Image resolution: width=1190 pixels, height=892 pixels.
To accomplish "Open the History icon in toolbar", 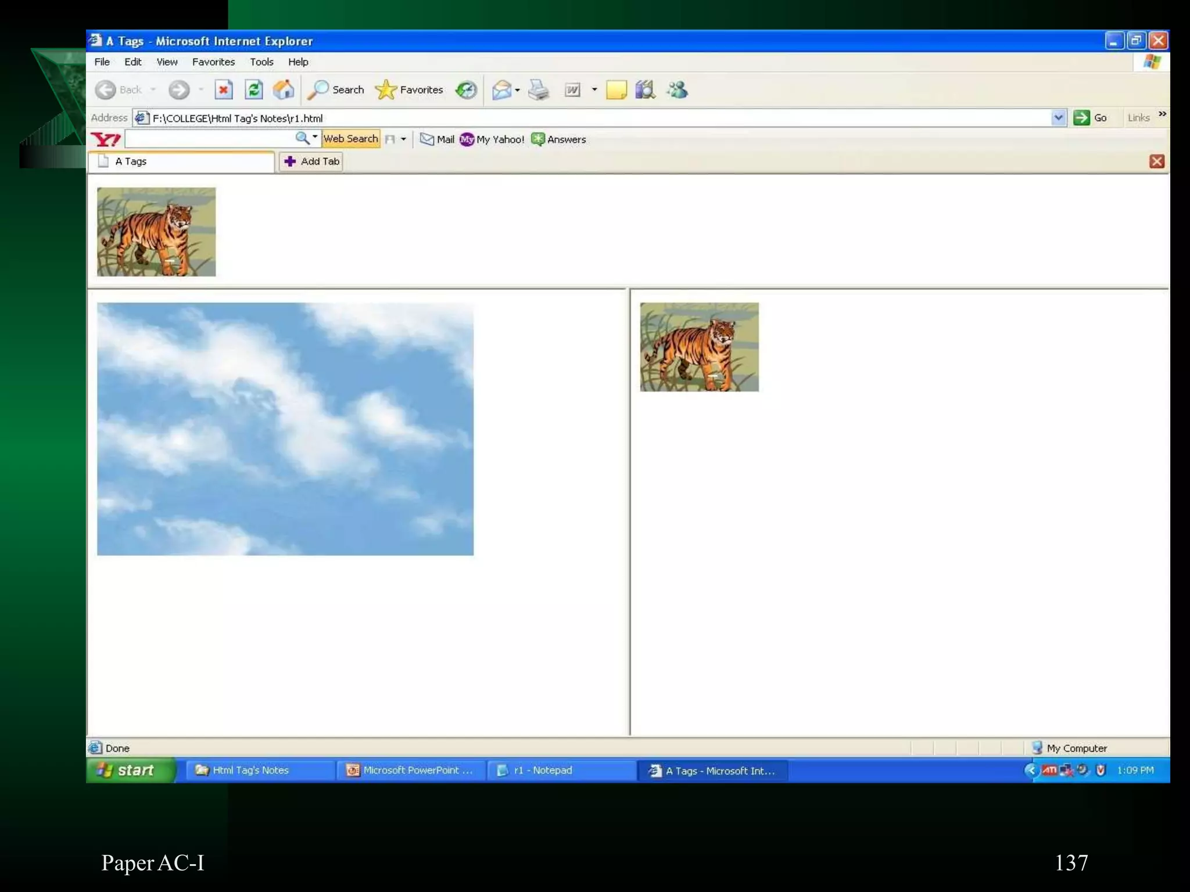I will click(x=466, y=90).
